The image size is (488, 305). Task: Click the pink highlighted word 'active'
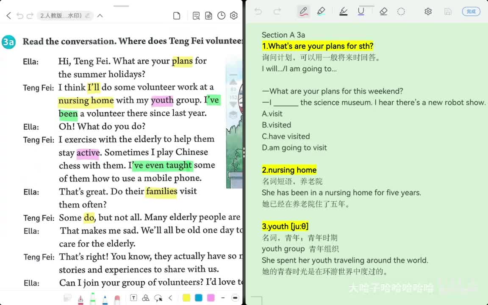click(89, 152)
